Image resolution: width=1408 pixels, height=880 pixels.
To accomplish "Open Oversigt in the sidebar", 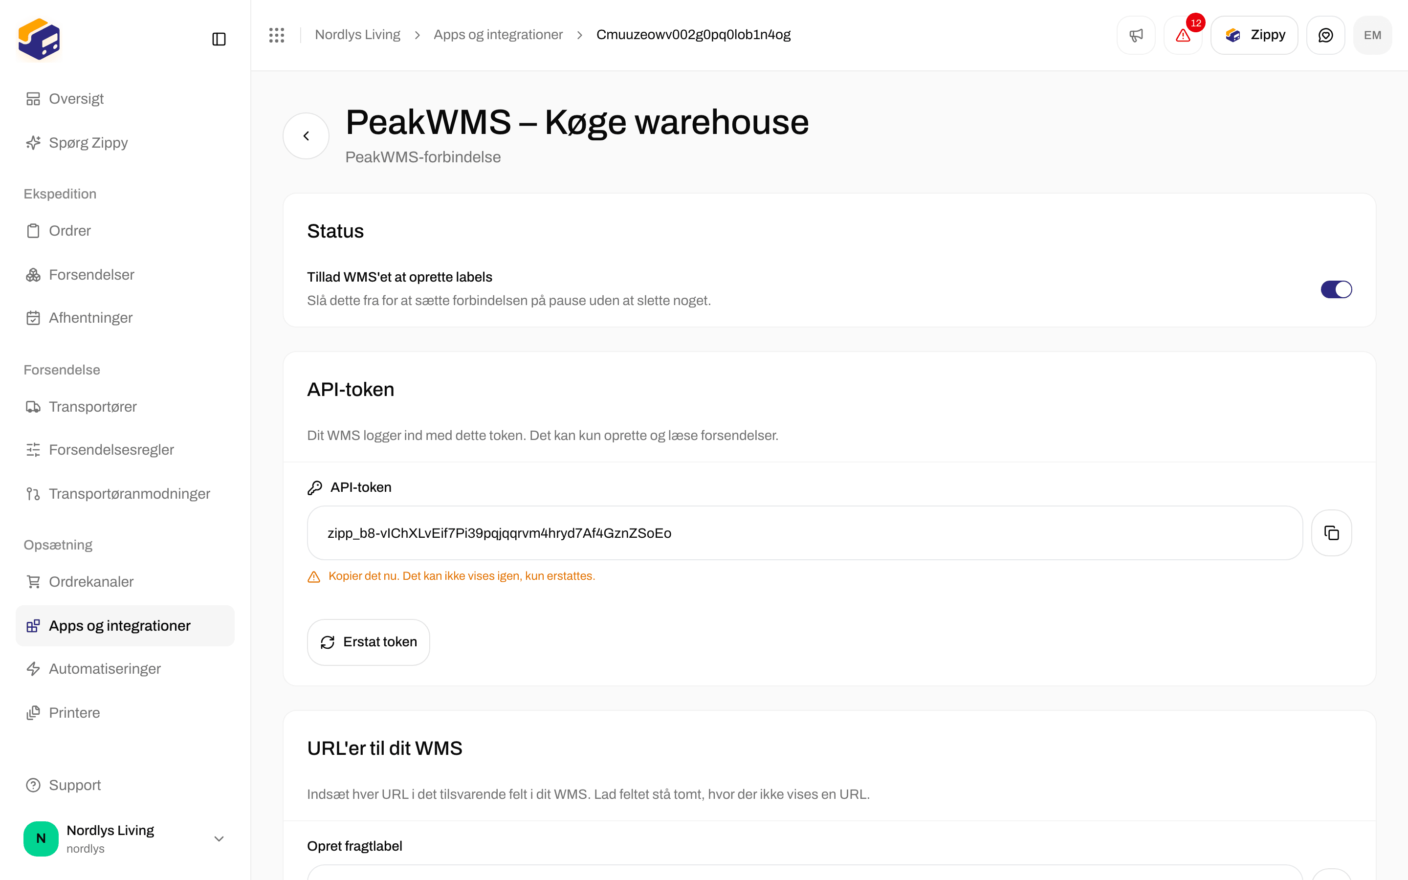I will [125, 99].
